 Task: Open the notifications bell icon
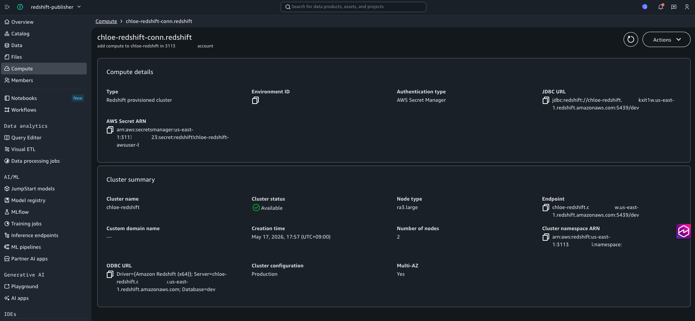(661, 7)
